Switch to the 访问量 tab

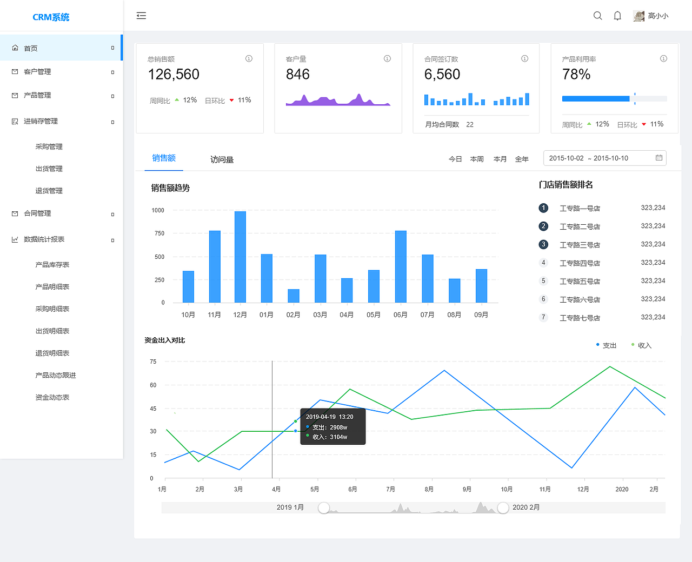[222, 159]
